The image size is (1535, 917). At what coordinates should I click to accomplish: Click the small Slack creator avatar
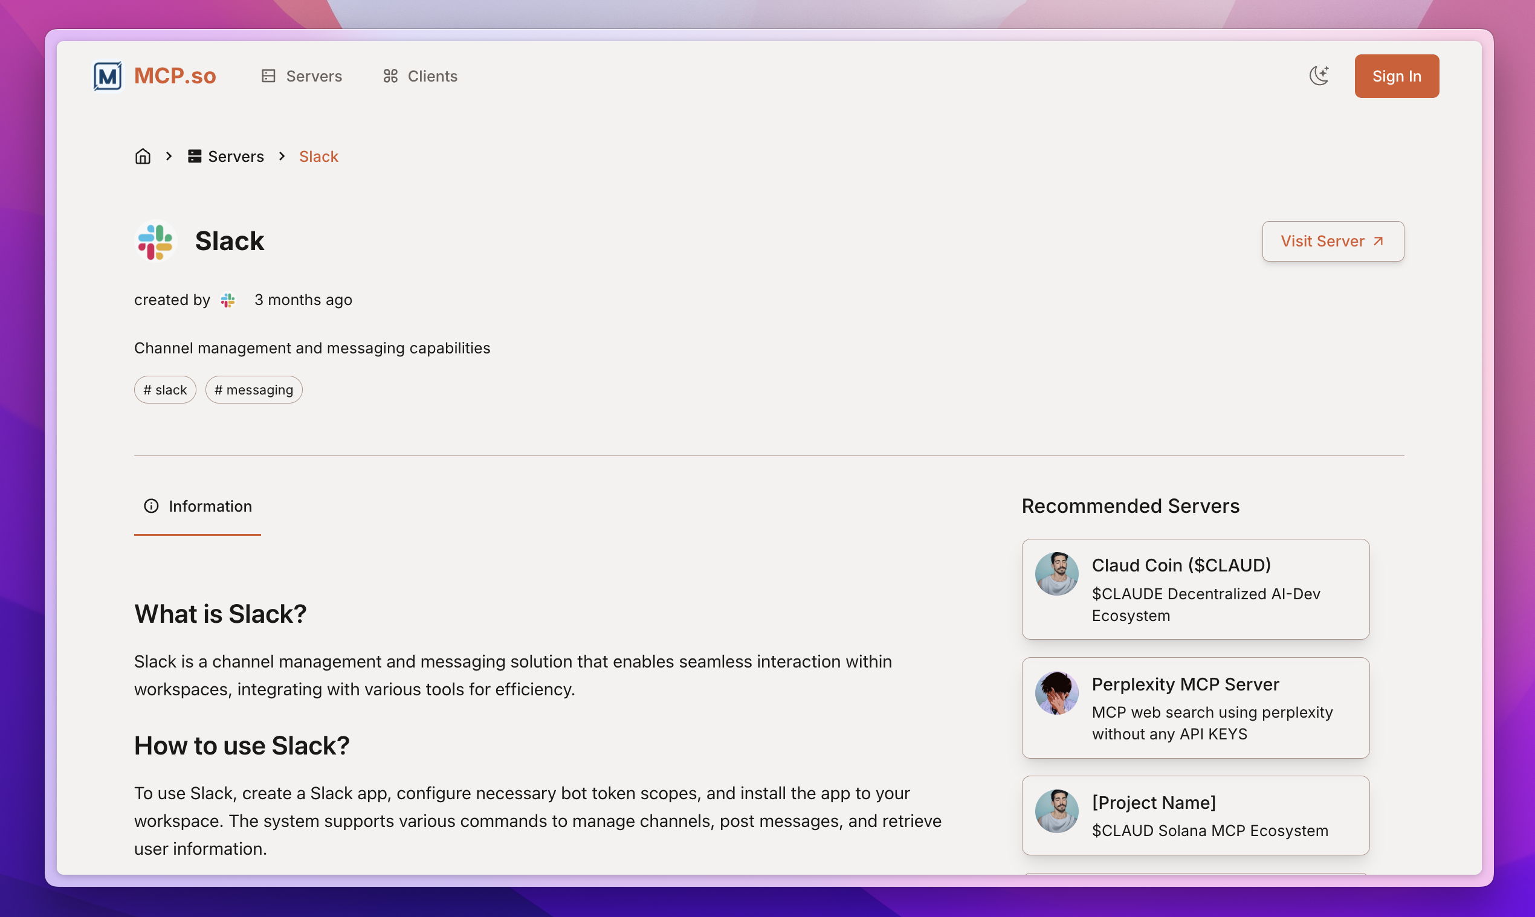point(228,300)
